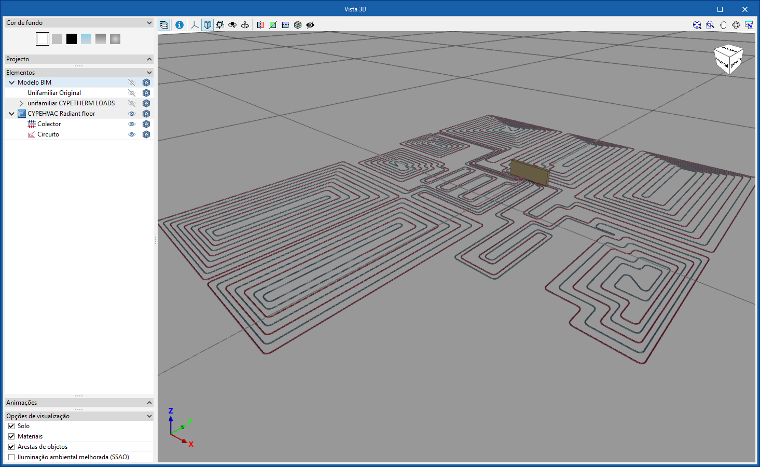Viewport: 760px width, 467px height.
Task: Click the green diagonal section plane icon
Action: (273, 25)
